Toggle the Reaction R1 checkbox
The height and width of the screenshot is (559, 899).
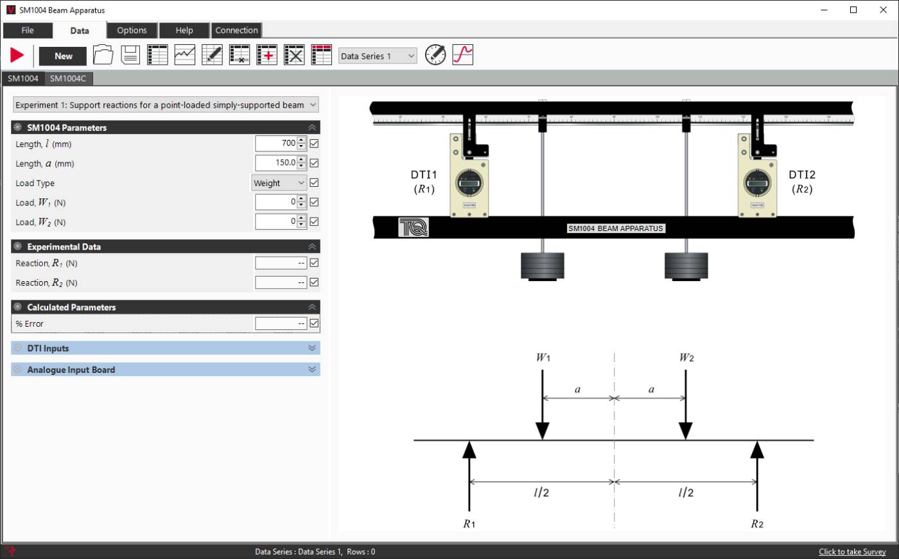click(x=314, y=263)
